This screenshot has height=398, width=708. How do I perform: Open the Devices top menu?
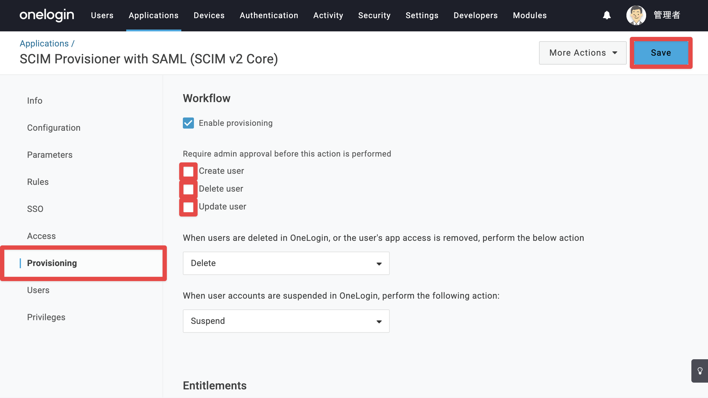(x=209, y=15)
